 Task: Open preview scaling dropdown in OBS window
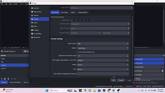click(24, 48)
